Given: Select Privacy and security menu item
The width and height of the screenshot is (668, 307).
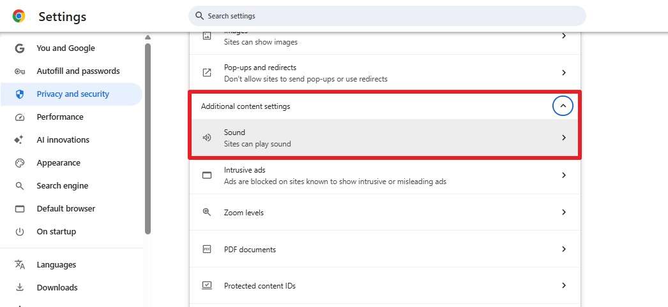Looking at the screenshot, I should [x=71, y=94].
